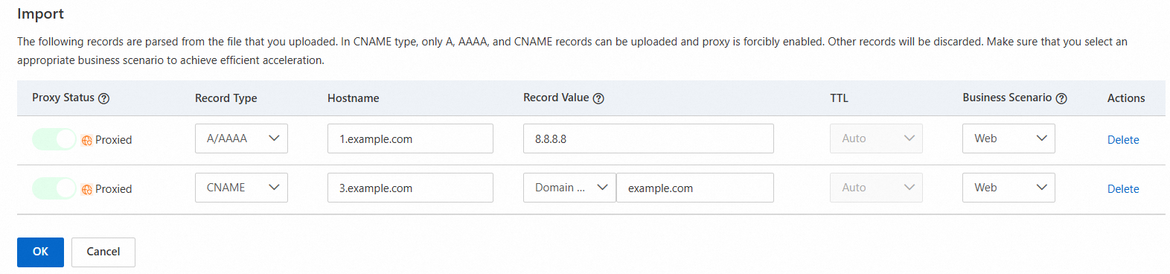
Task: Open Web business scenario dropdown in first row
Action: pos(1008,138)
